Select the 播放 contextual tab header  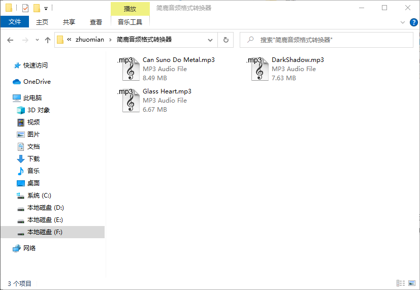[x=130, y=9]
